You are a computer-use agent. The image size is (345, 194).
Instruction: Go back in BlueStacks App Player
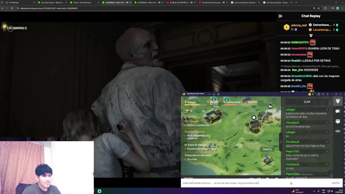tap(210, 94)
